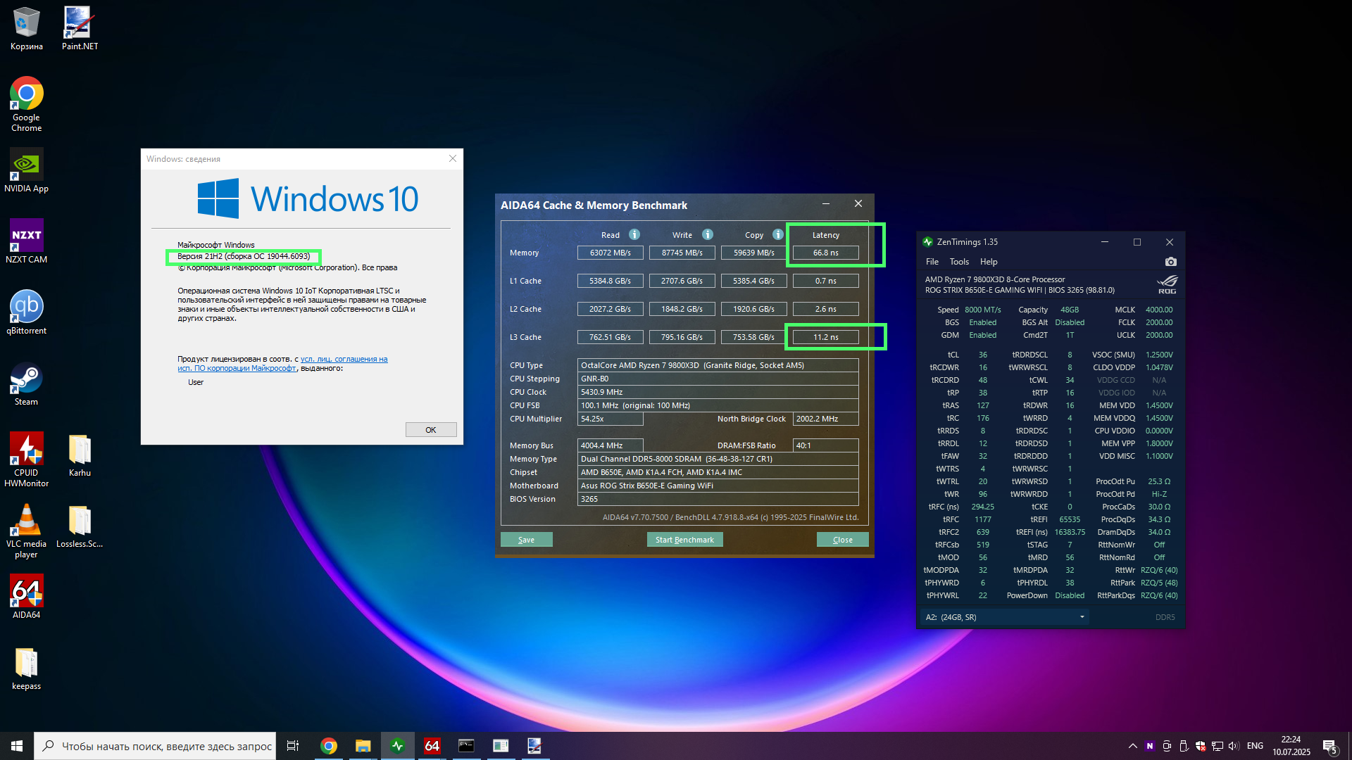Open the ZenTimings Tools menu

click(x=959, y=262)
